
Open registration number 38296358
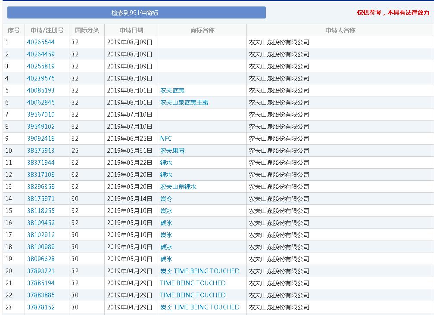(x=41, y=187)
